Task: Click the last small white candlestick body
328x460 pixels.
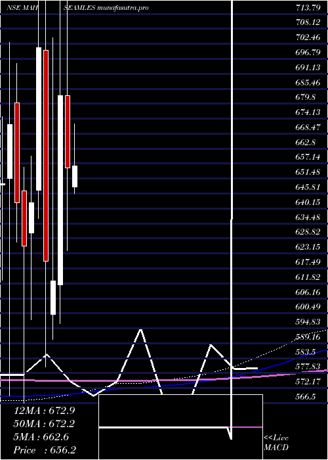Action: coord(75,176)
